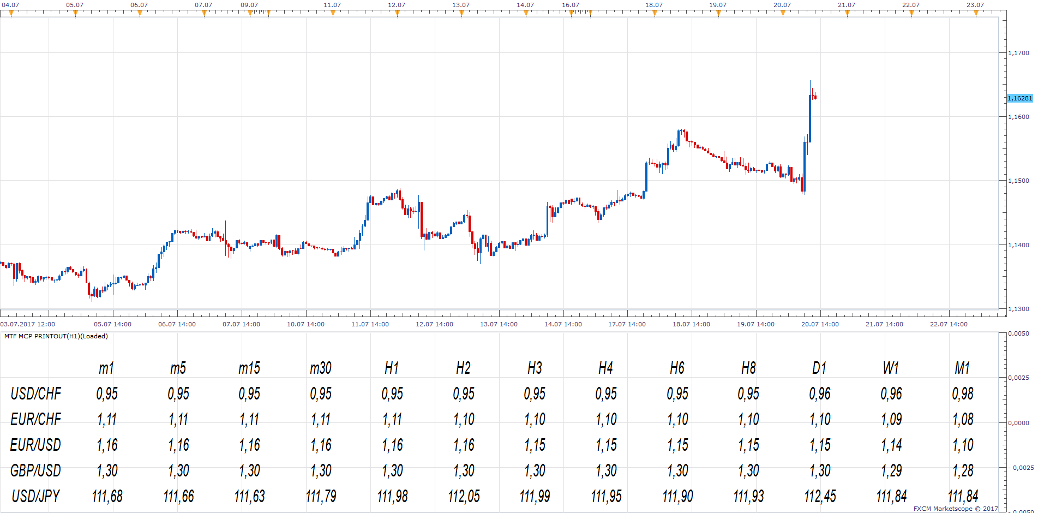Click the 12.07 day marker triangle
The height and width of the screenshot is (513, 1038).
coord(397,14)
